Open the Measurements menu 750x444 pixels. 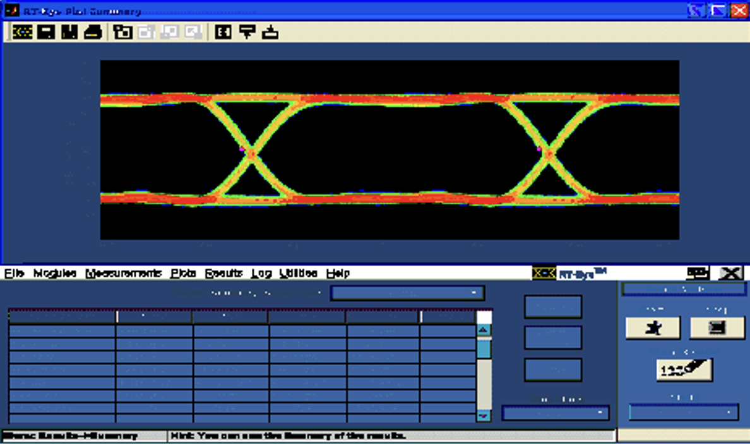[x=123, y=273]
